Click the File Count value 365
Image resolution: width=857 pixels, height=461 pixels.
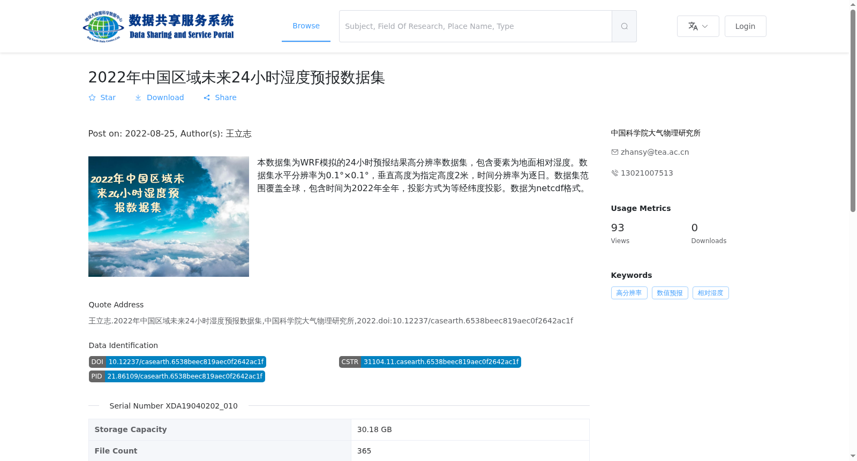click(364, 451)
